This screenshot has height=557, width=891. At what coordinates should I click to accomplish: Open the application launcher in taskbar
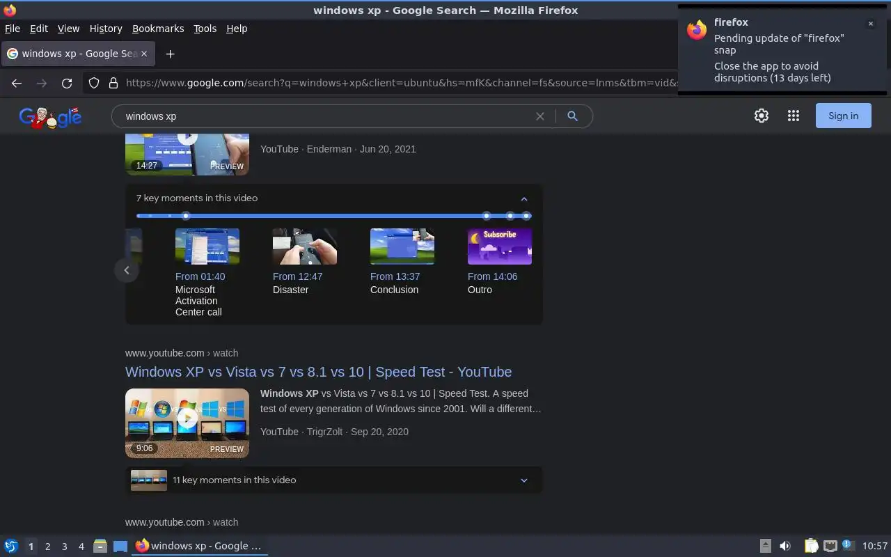11,546
